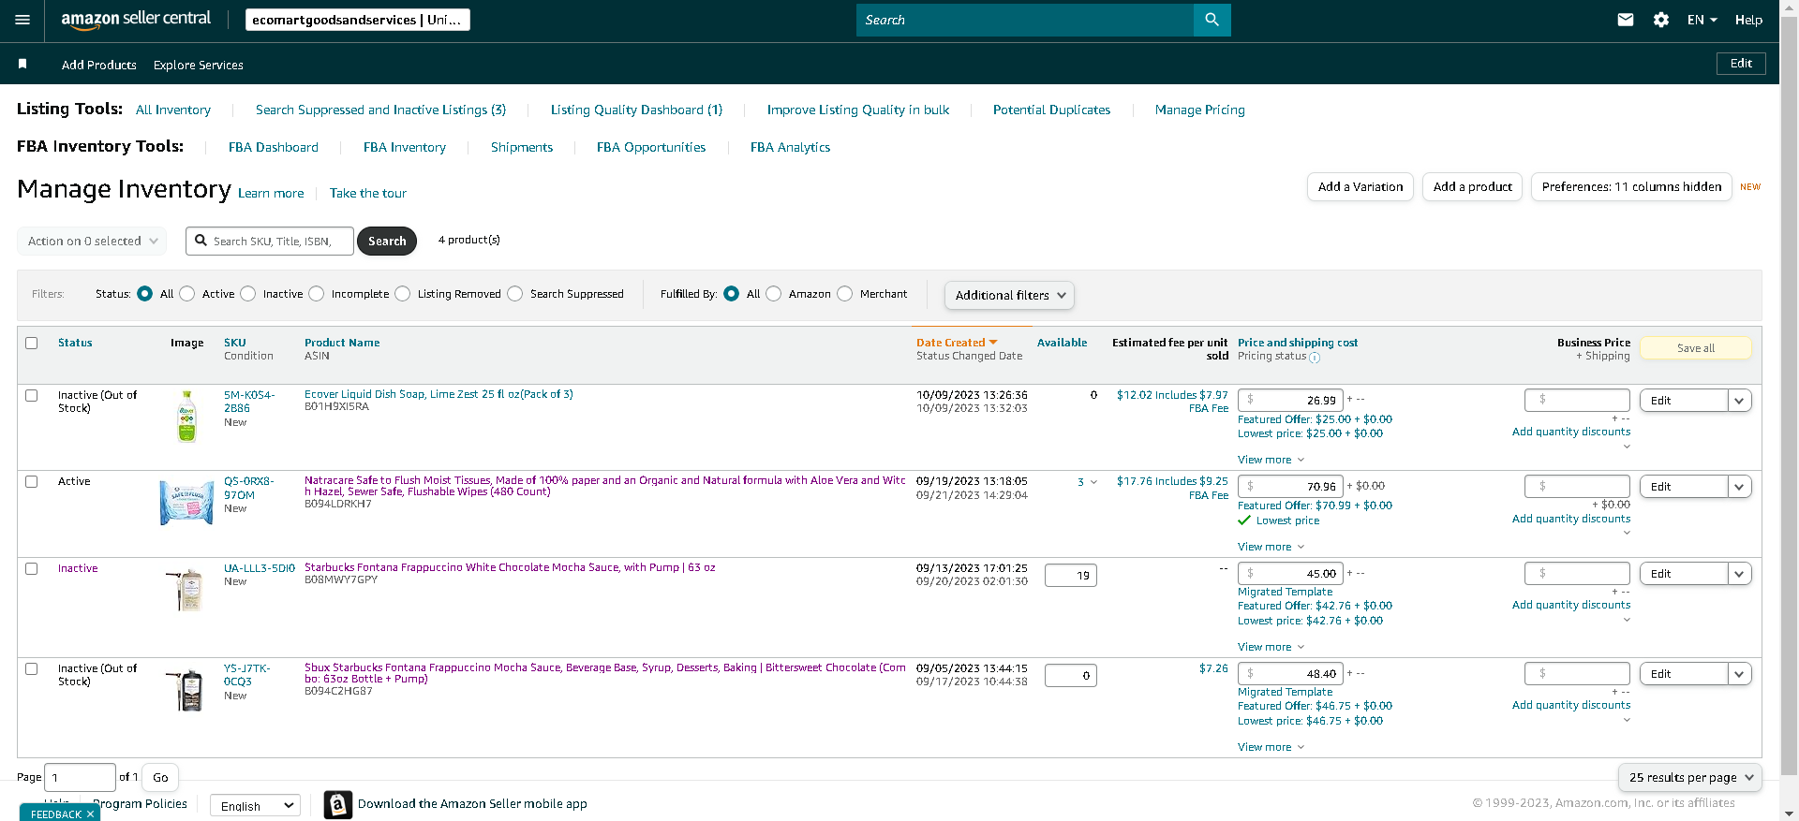
Task: Check the Sbux Bittersweet Chocolate row
Action: [x=32, y=669]
